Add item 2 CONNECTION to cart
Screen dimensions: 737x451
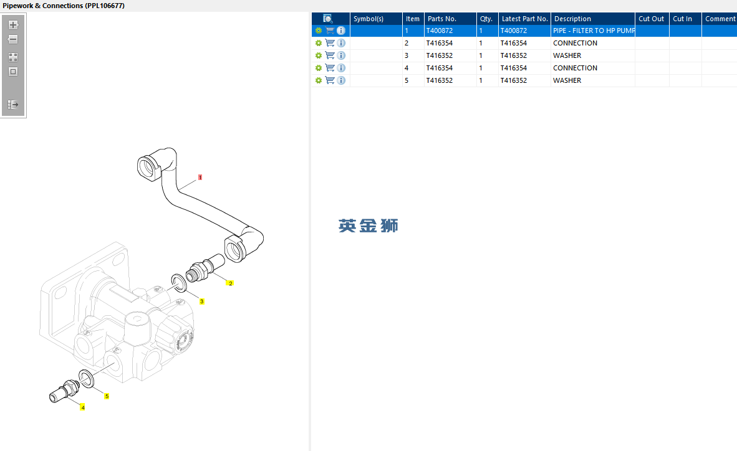click(x=330, y=43)
